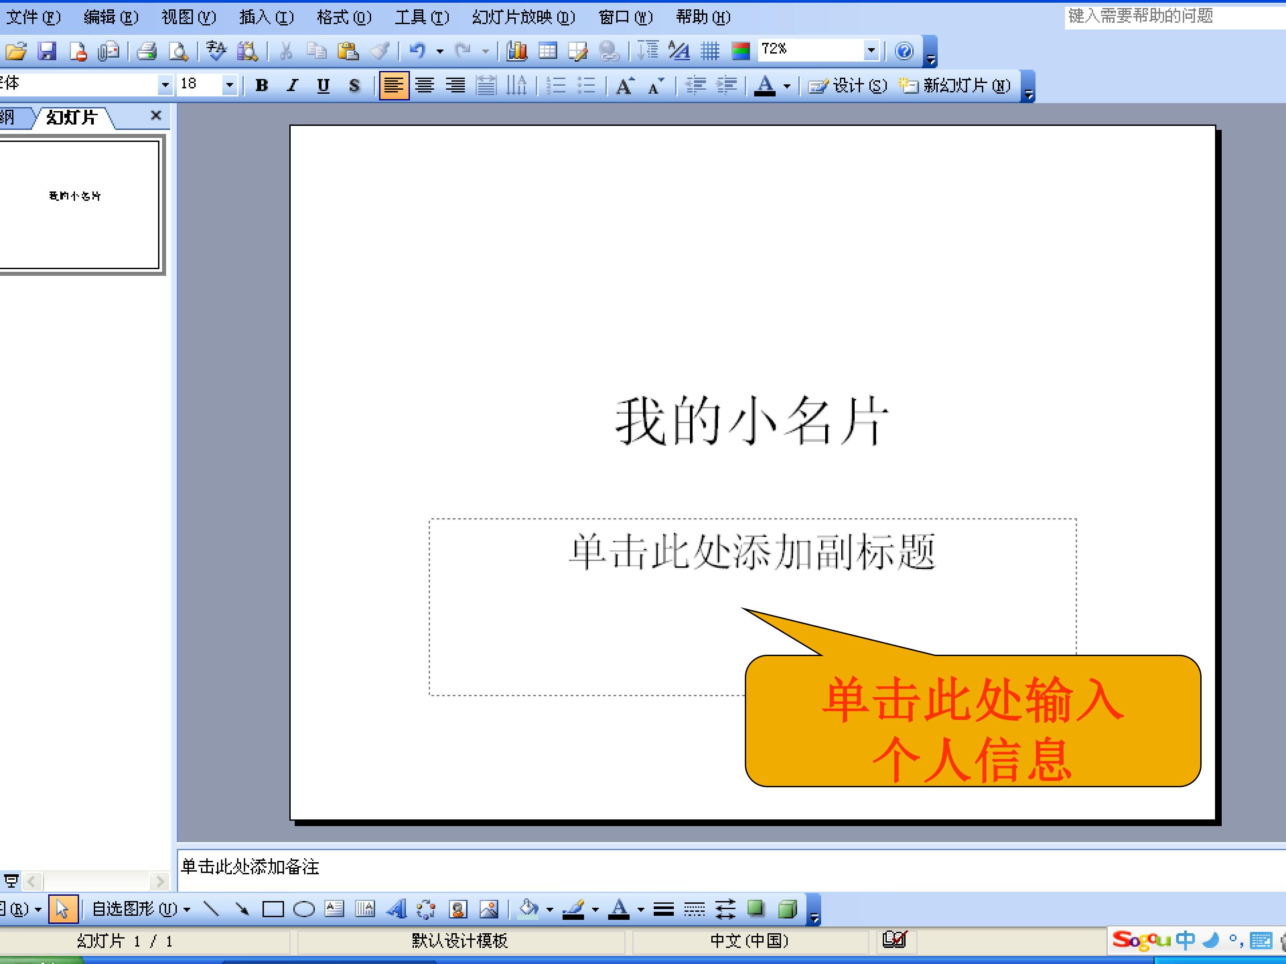Toggle Bold formatting
Viewport: 1286px width, 964px height.
(x=262, y=86)
